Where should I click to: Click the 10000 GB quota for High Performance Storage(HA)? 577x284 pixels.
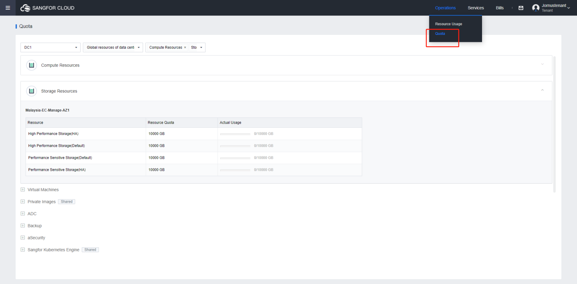tap(157, 134)
